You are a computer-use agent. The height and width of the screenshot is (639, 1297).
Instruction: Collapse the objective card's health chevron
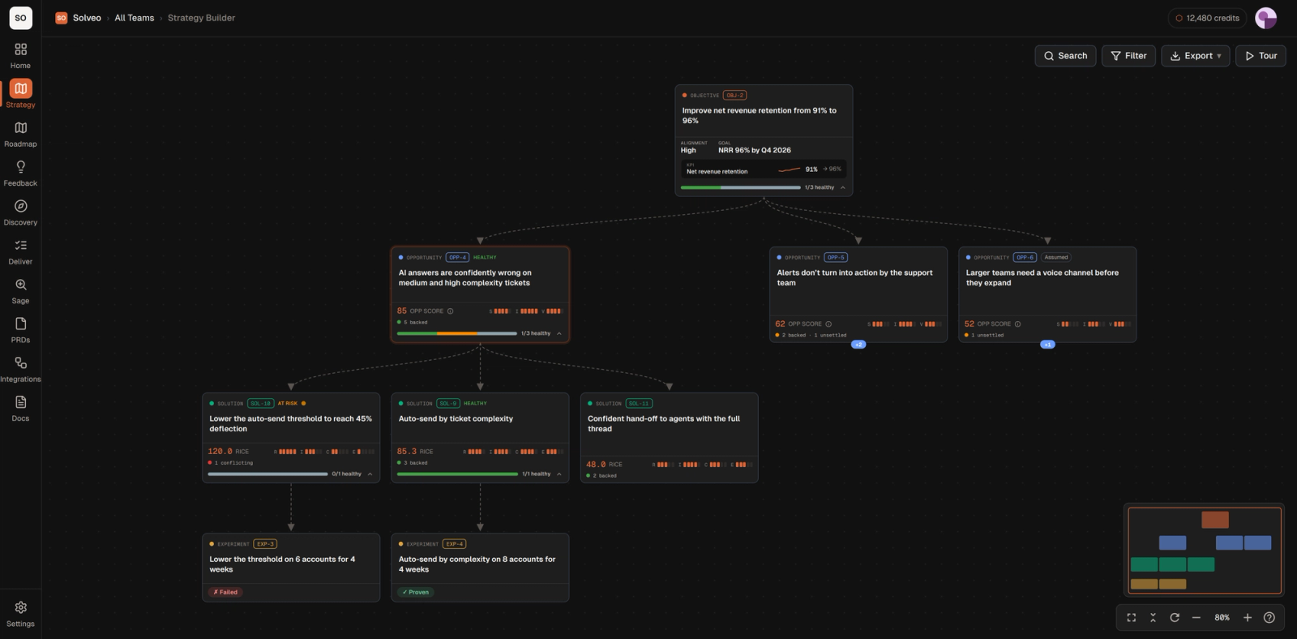coord(842,187)
